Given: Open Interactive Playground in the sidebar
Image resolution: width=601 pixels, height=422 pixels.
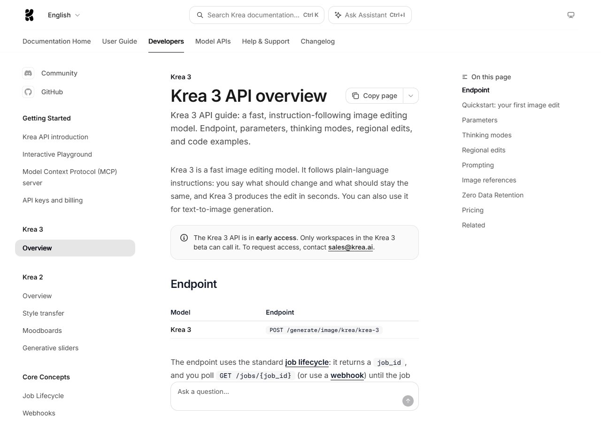Looking at the screenshot, I should tap(57, 154).
